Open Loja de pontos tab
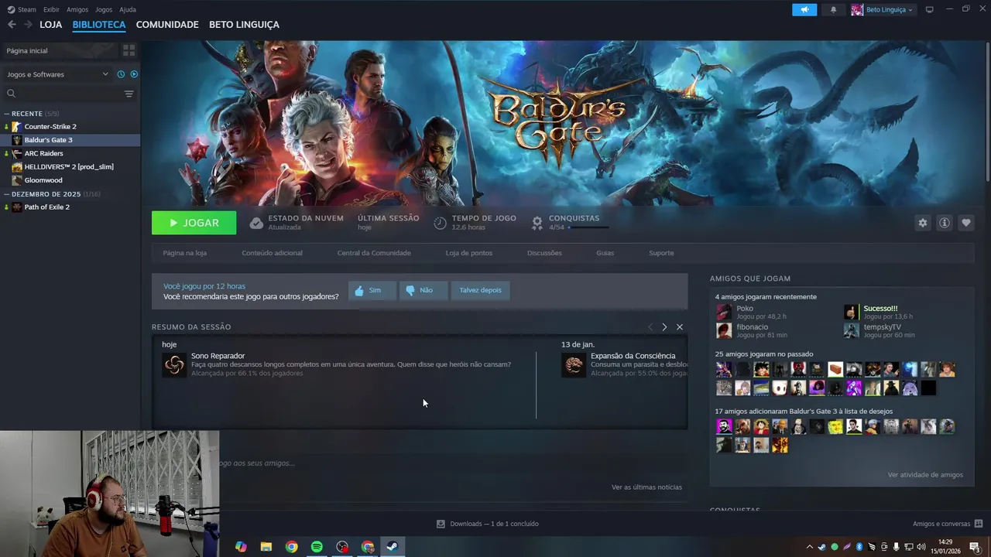The height and width of the screenshot is (557, 991). click(x=469, y=253)
